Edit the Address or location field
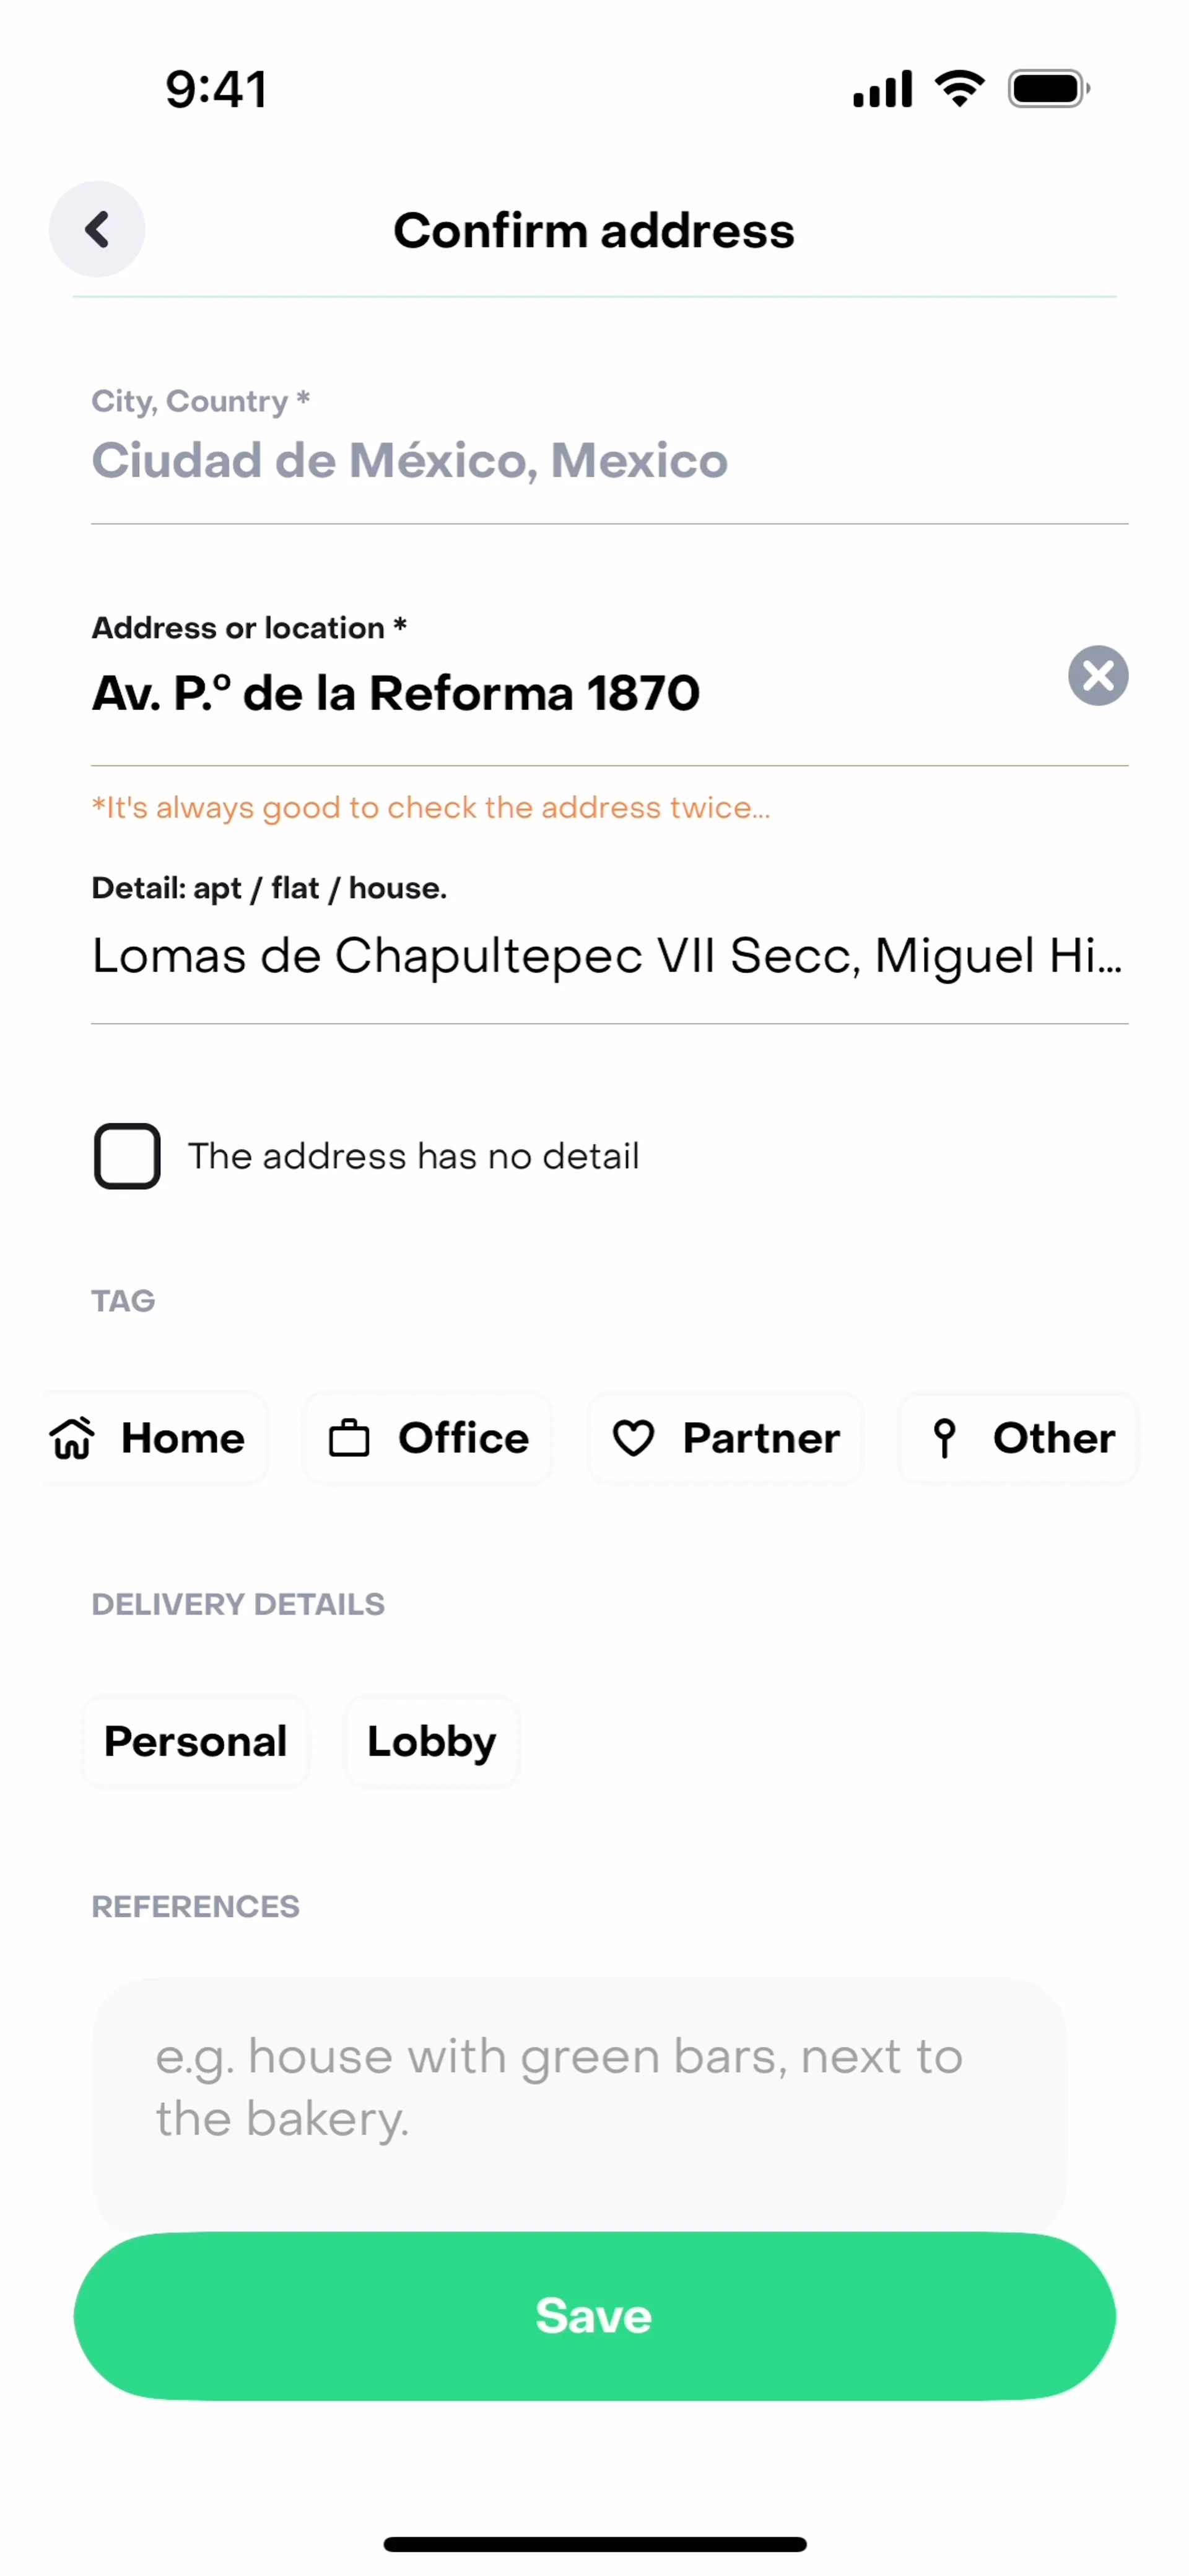This screenshot has width=1189, height=2576. coord(395,693)
